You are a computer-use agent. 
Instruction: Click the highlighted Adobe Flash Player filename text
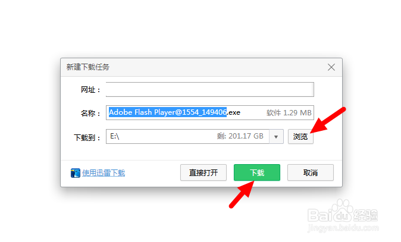(x=168, y=112)
